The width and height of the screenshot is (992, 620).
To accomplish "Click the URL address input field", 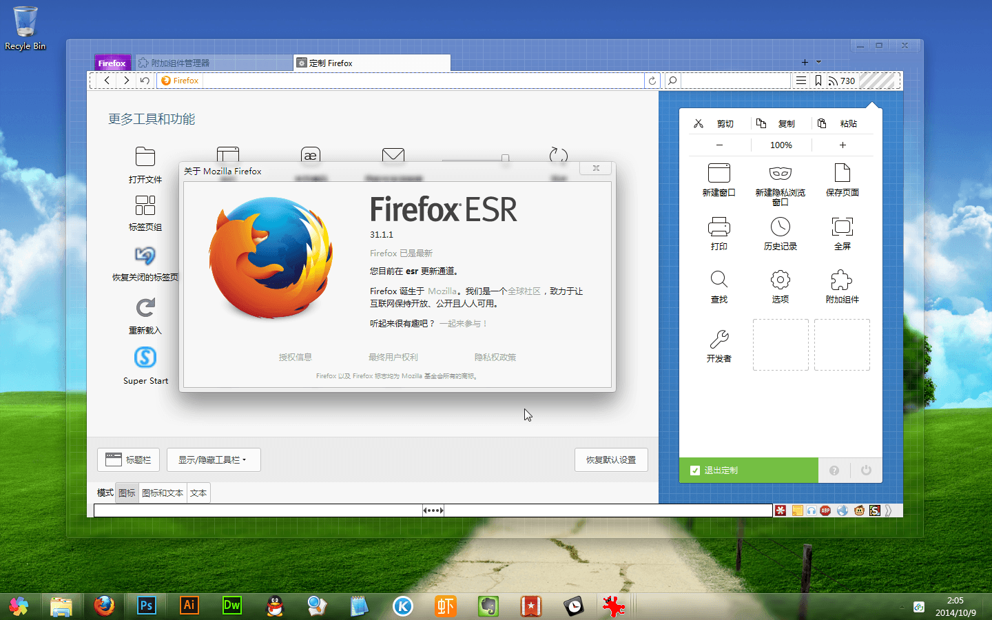I will 423,81.
